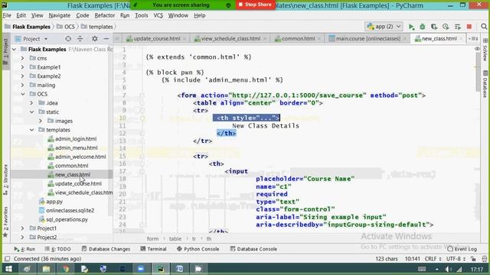Open Project panel settings gear
The image size is (490, 275).
[x=95, y=39]
